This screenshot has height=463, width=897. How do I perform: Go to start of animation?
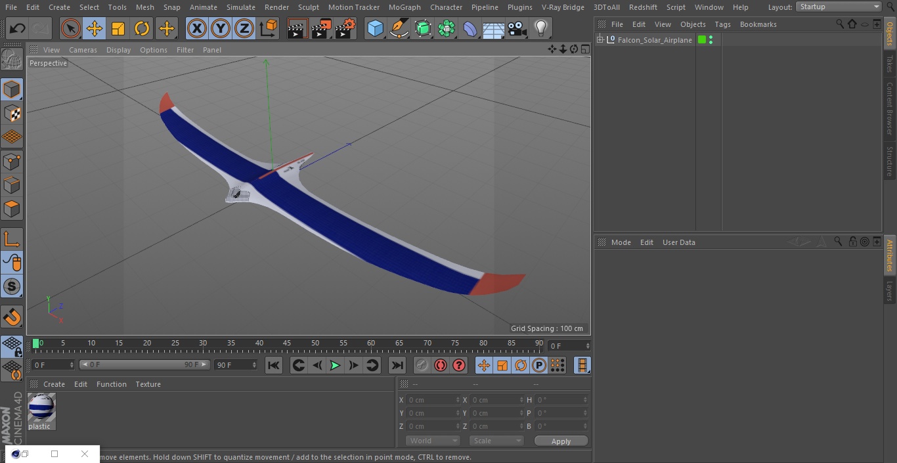(274, 365)
